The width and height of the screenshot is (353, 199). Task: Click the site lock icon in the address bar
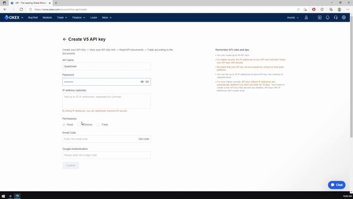31,9
